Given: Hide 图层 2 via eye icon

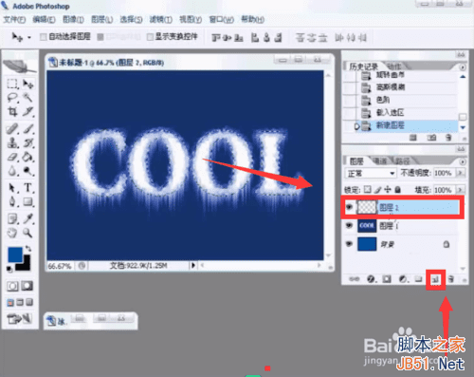Looking at the screenshot, I should (x=349, y=207).
